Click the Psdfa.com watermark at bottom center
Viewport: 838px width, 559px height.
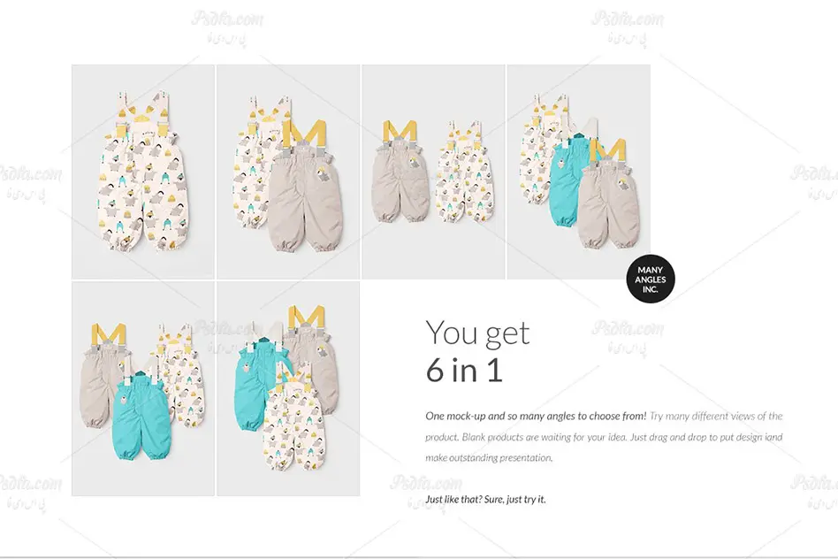click(x=426, y=491)
